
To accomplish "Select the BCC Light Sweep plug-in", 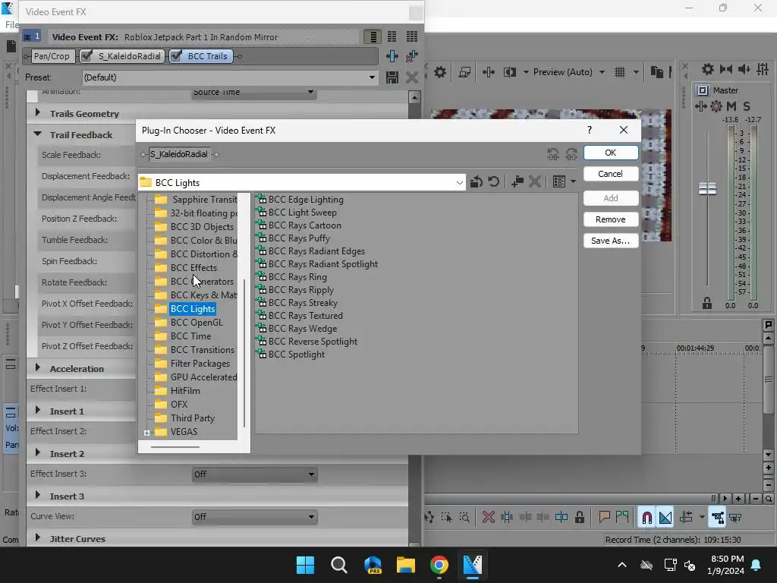I will point(302,213).
